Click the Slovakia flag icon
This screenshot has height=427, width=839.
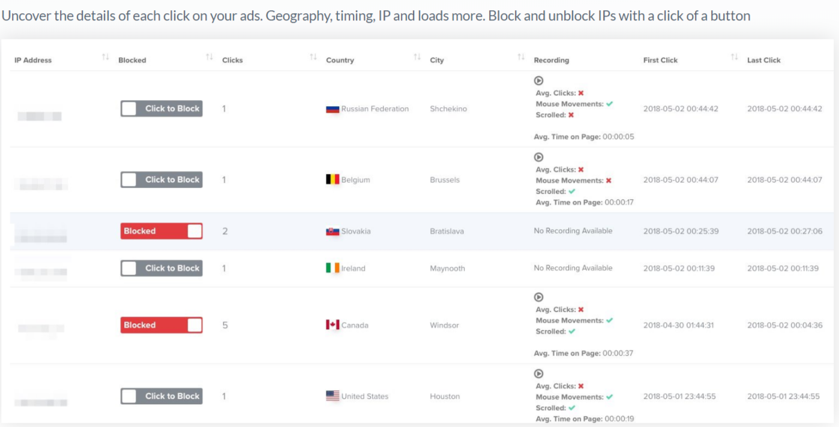click(332, 231)
